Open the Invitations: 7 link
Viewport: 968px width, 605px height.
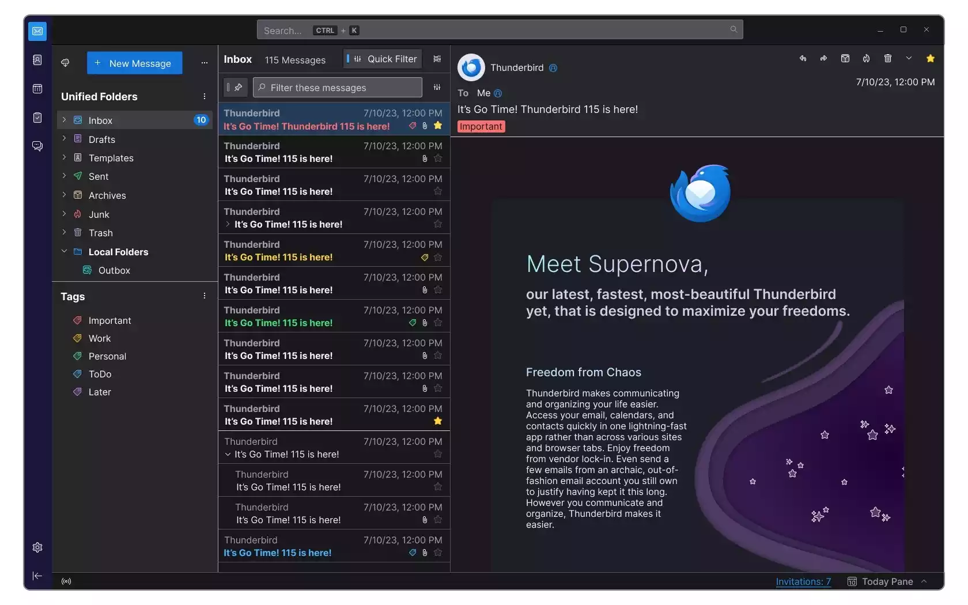click(x=803, y=581)
